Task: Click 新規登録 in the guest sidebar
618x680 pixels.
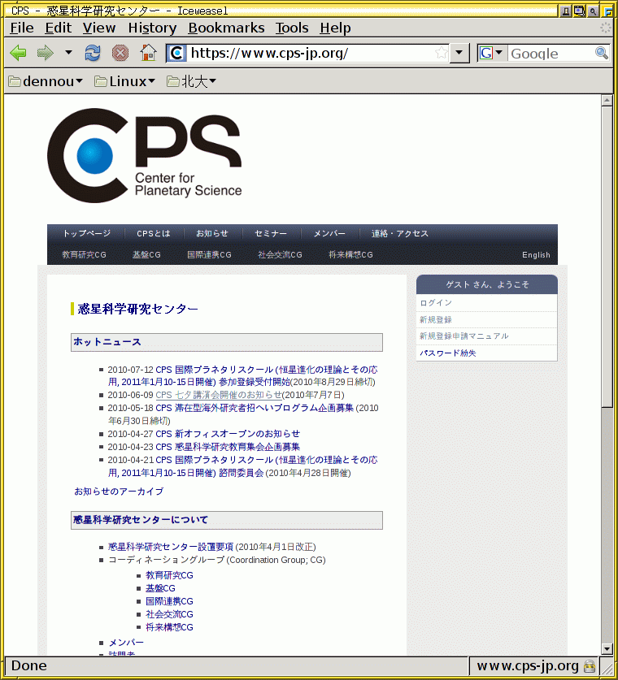Action: click(x=436, y=319)
